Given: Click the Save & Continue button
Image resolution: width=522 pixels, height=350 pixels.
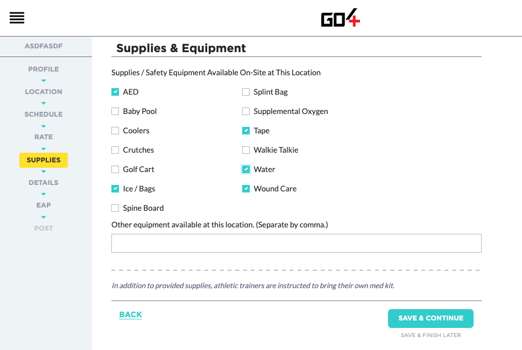Looking at the screenshot, I should pos(431,318).
